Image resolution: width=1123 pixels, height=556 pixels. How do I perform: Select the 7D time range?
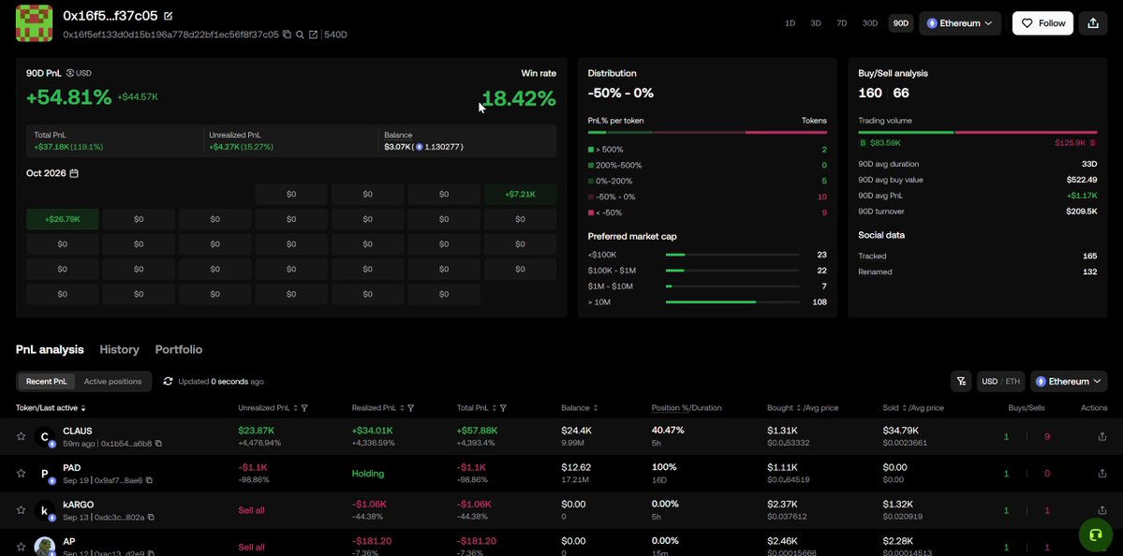coord(841,23)
